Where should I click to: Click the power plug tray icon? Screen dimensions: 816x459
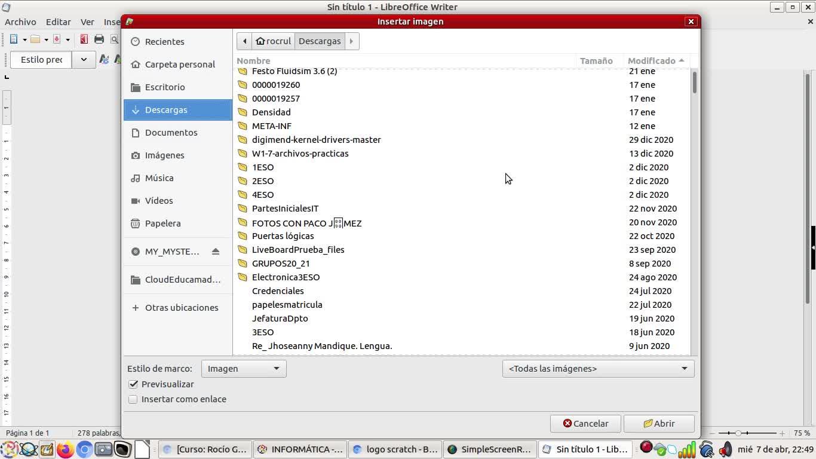(707, 449)
